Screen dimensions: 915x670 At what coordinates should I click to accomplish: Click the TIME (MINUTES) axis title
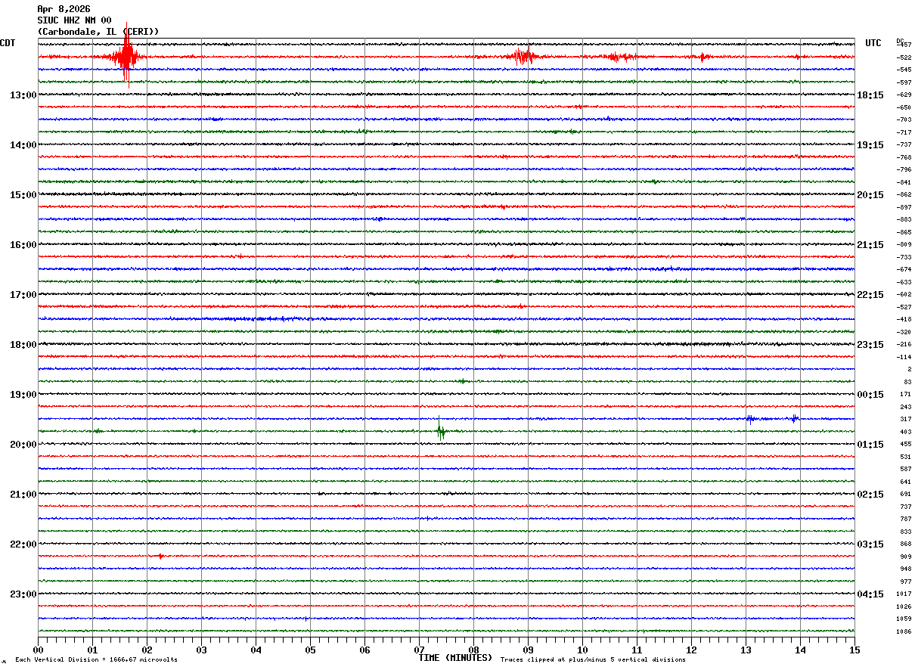pyautogui.click(x=454, y=658)
